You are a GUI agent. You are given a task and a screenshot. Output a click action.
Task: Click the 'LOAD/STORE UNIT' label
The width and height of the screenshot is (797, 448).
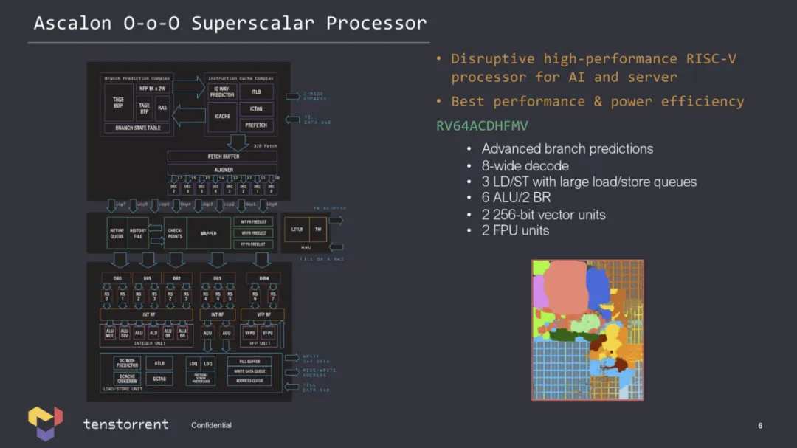[123, 389]
